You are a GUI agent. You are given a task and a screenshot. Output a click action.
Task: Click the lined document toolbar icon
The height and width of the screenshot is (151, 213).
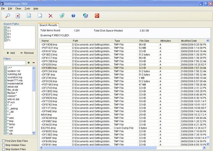pos(29,16)
